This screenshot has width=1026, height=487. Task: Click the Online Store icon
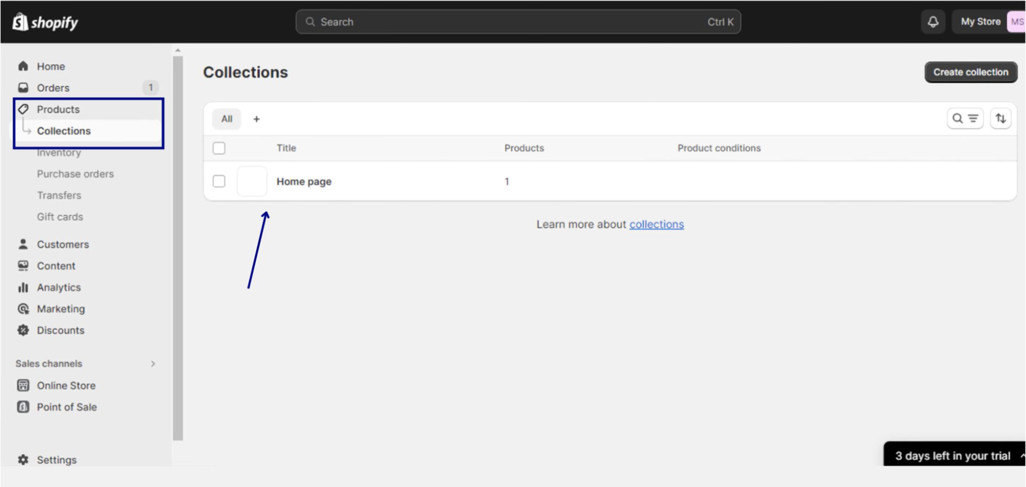[x=23, y=385]
